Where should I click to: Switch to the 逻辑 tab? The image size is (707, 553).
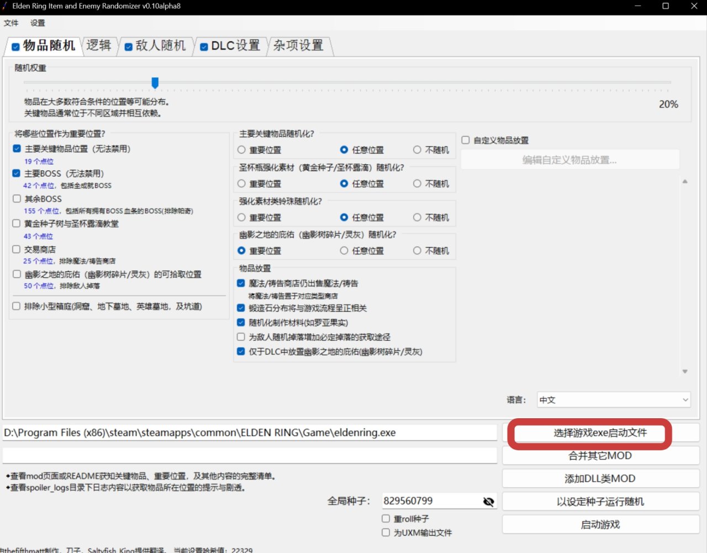pyautogui.click(x=99, y=45)
